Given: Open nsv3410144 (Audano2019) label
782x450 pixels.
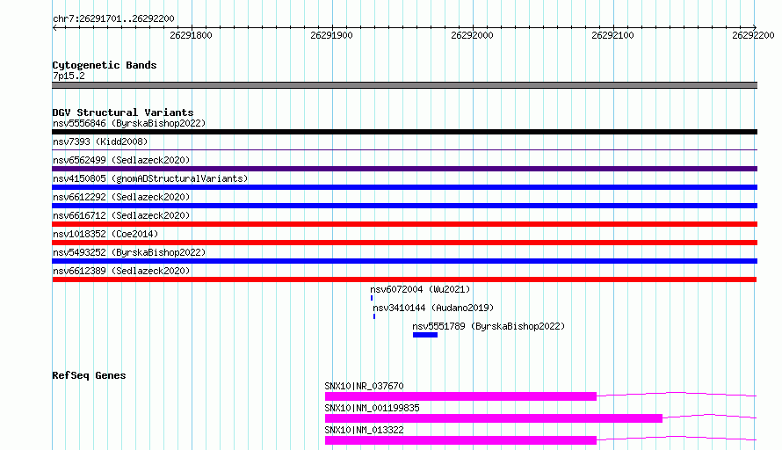Looking at the screenshot, I should (x=433, y=308).
